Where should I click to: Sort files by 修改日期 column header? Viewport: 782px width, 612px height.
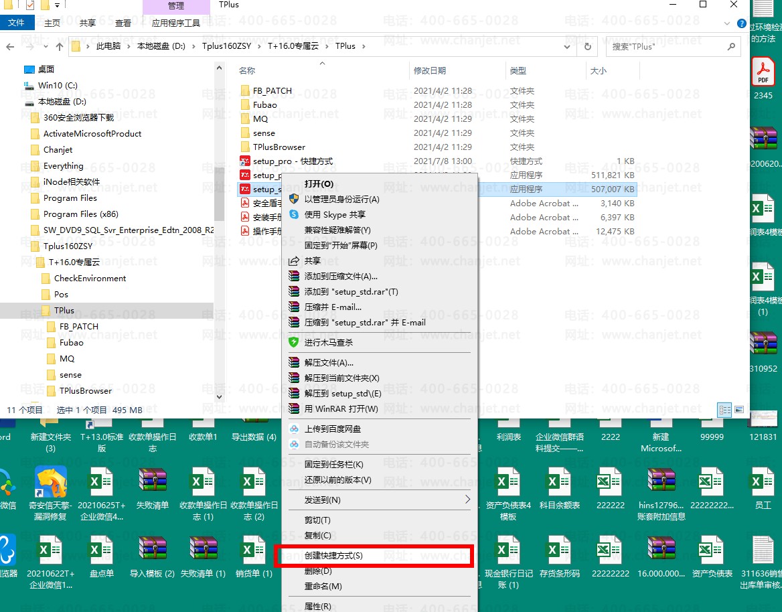point(430,71)
